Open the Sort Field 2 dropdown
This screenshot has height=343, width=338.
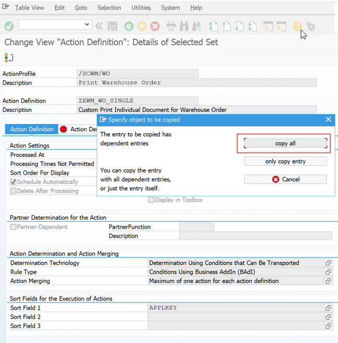point(328,317)
